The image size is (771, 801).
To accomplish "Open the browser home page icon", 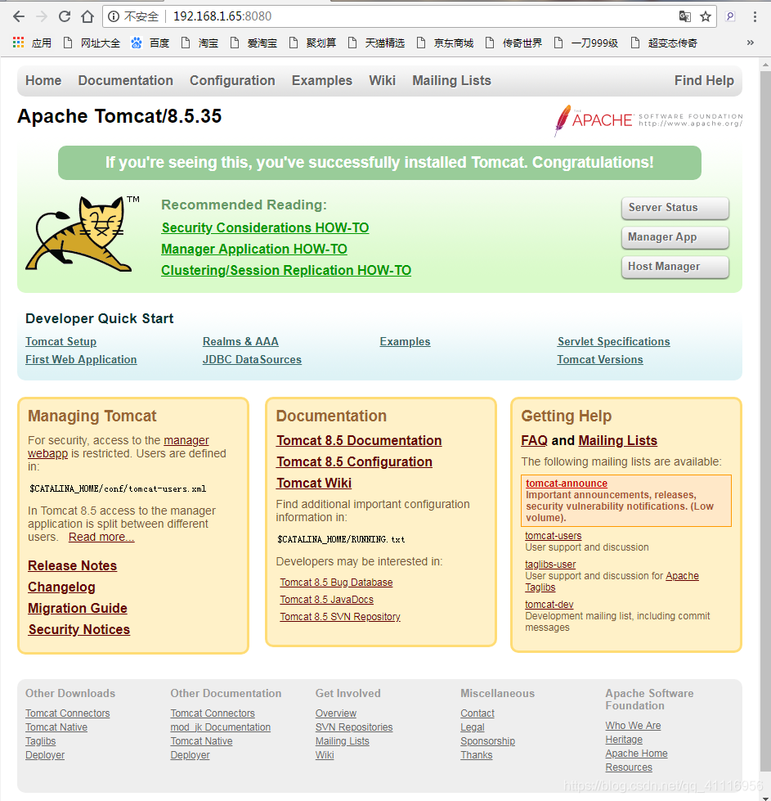I will coord(87,16).
